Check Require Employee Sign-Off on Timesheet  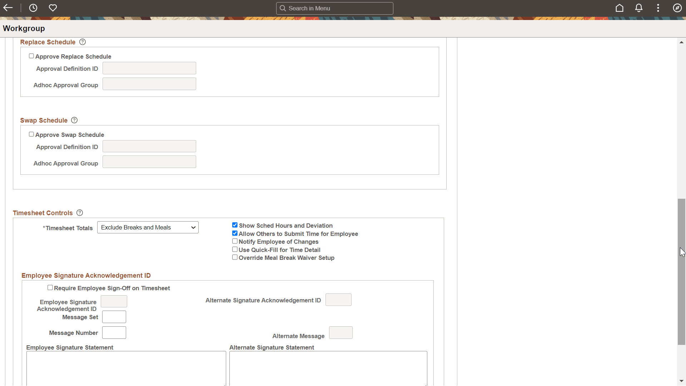click(x=50, y=288)
